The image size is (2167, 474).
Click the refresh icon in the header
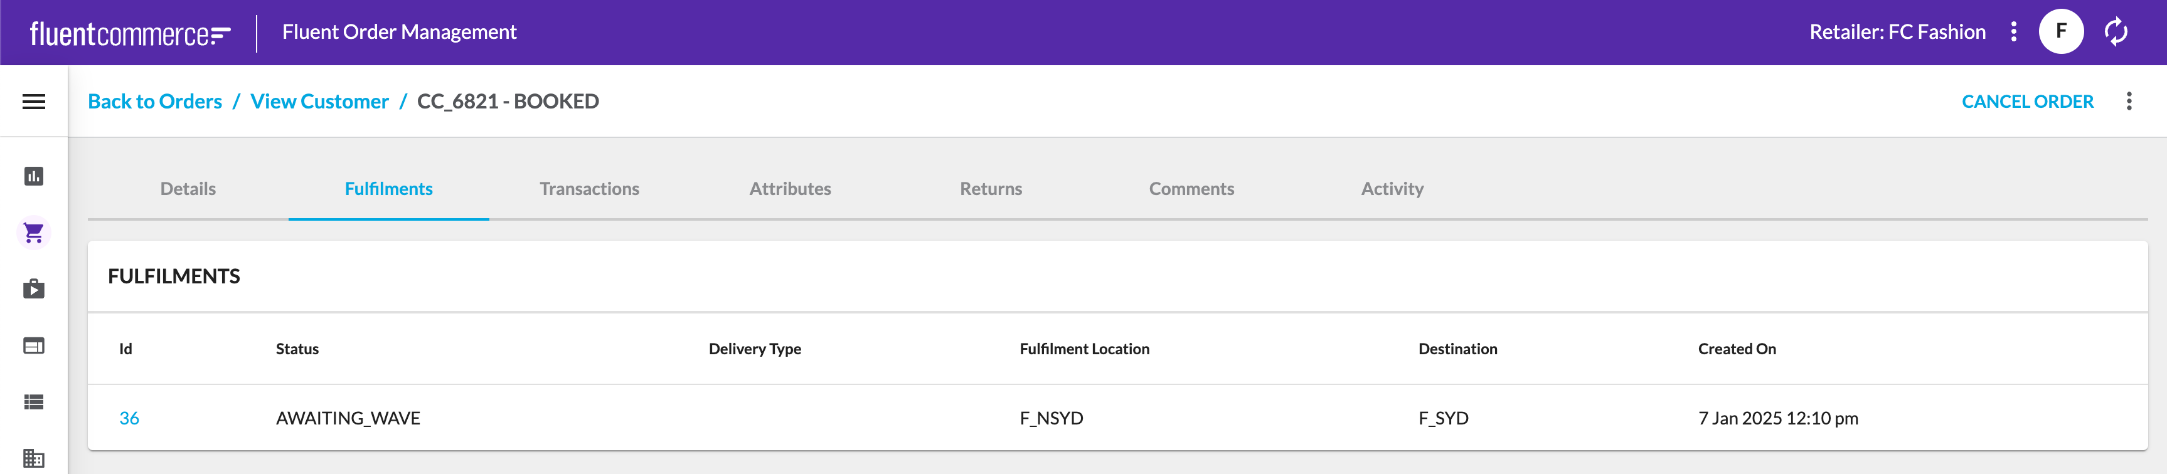2117,32
